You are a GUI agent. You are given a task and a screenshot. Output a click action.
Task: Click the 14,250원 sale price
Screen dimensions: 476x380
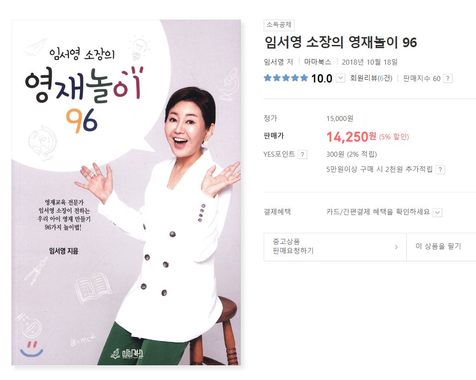click(351, 137)
